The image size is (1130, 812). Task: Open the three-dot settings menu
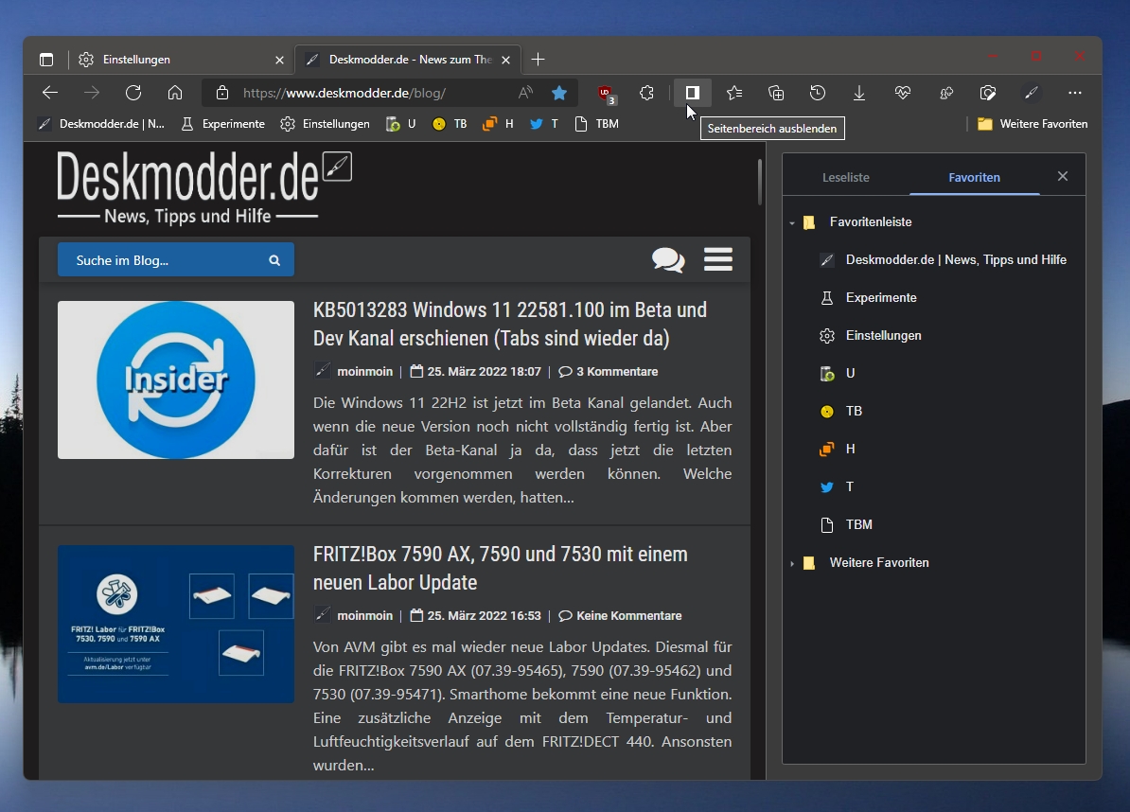1074,93
